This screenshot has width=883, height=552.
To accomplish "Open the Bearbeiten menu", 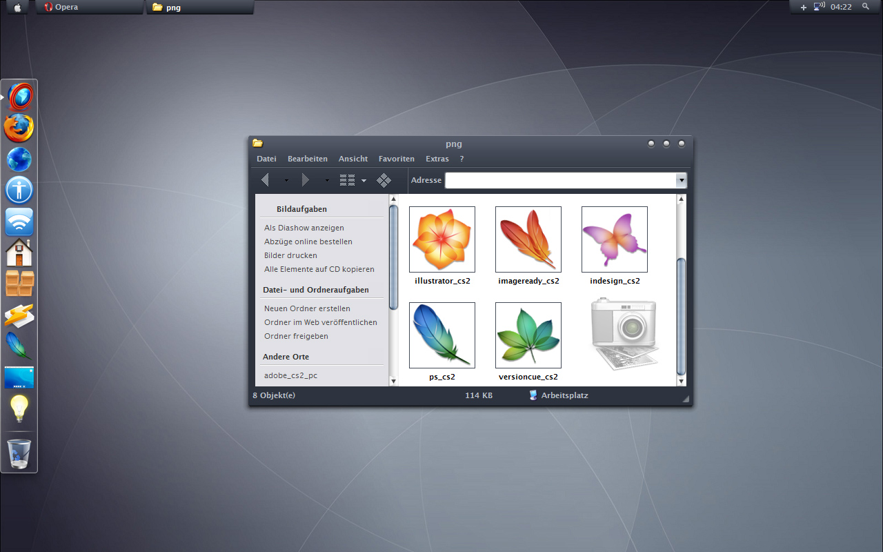I will [308, 159].
